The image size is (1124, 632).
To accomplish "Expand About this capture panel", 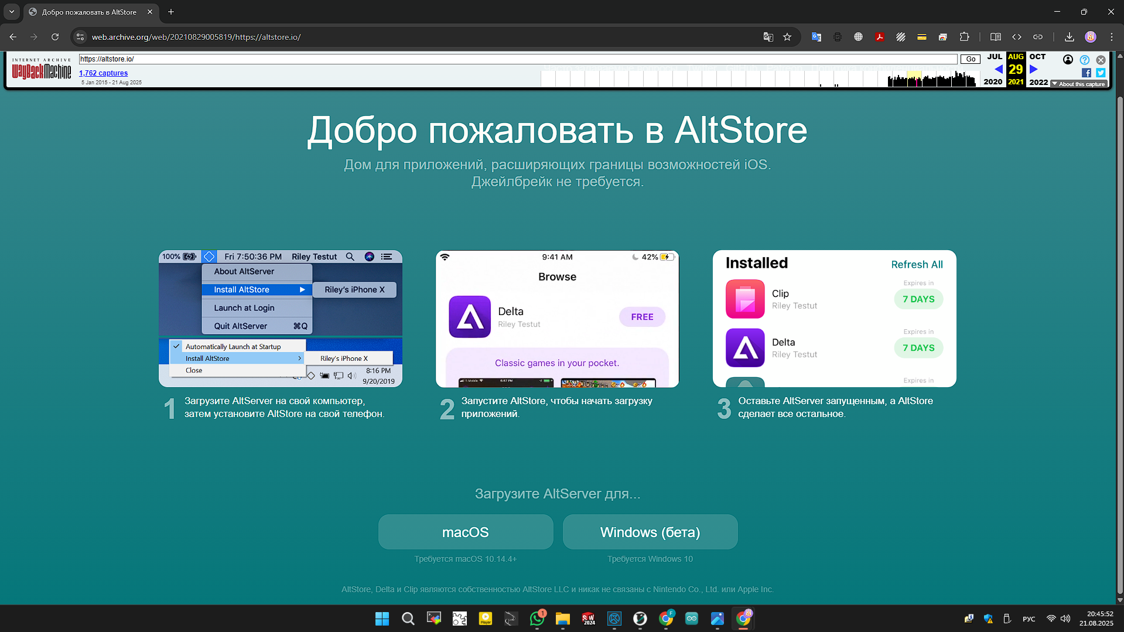I will coord(1078,84).
